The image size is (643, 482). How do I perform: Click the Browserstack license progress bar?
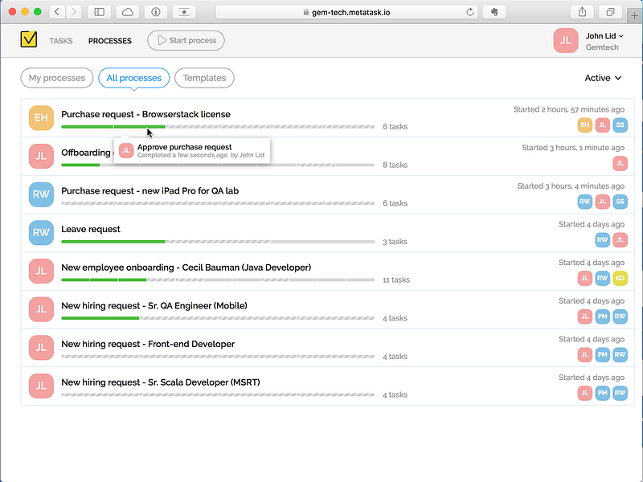pos(218,127)
